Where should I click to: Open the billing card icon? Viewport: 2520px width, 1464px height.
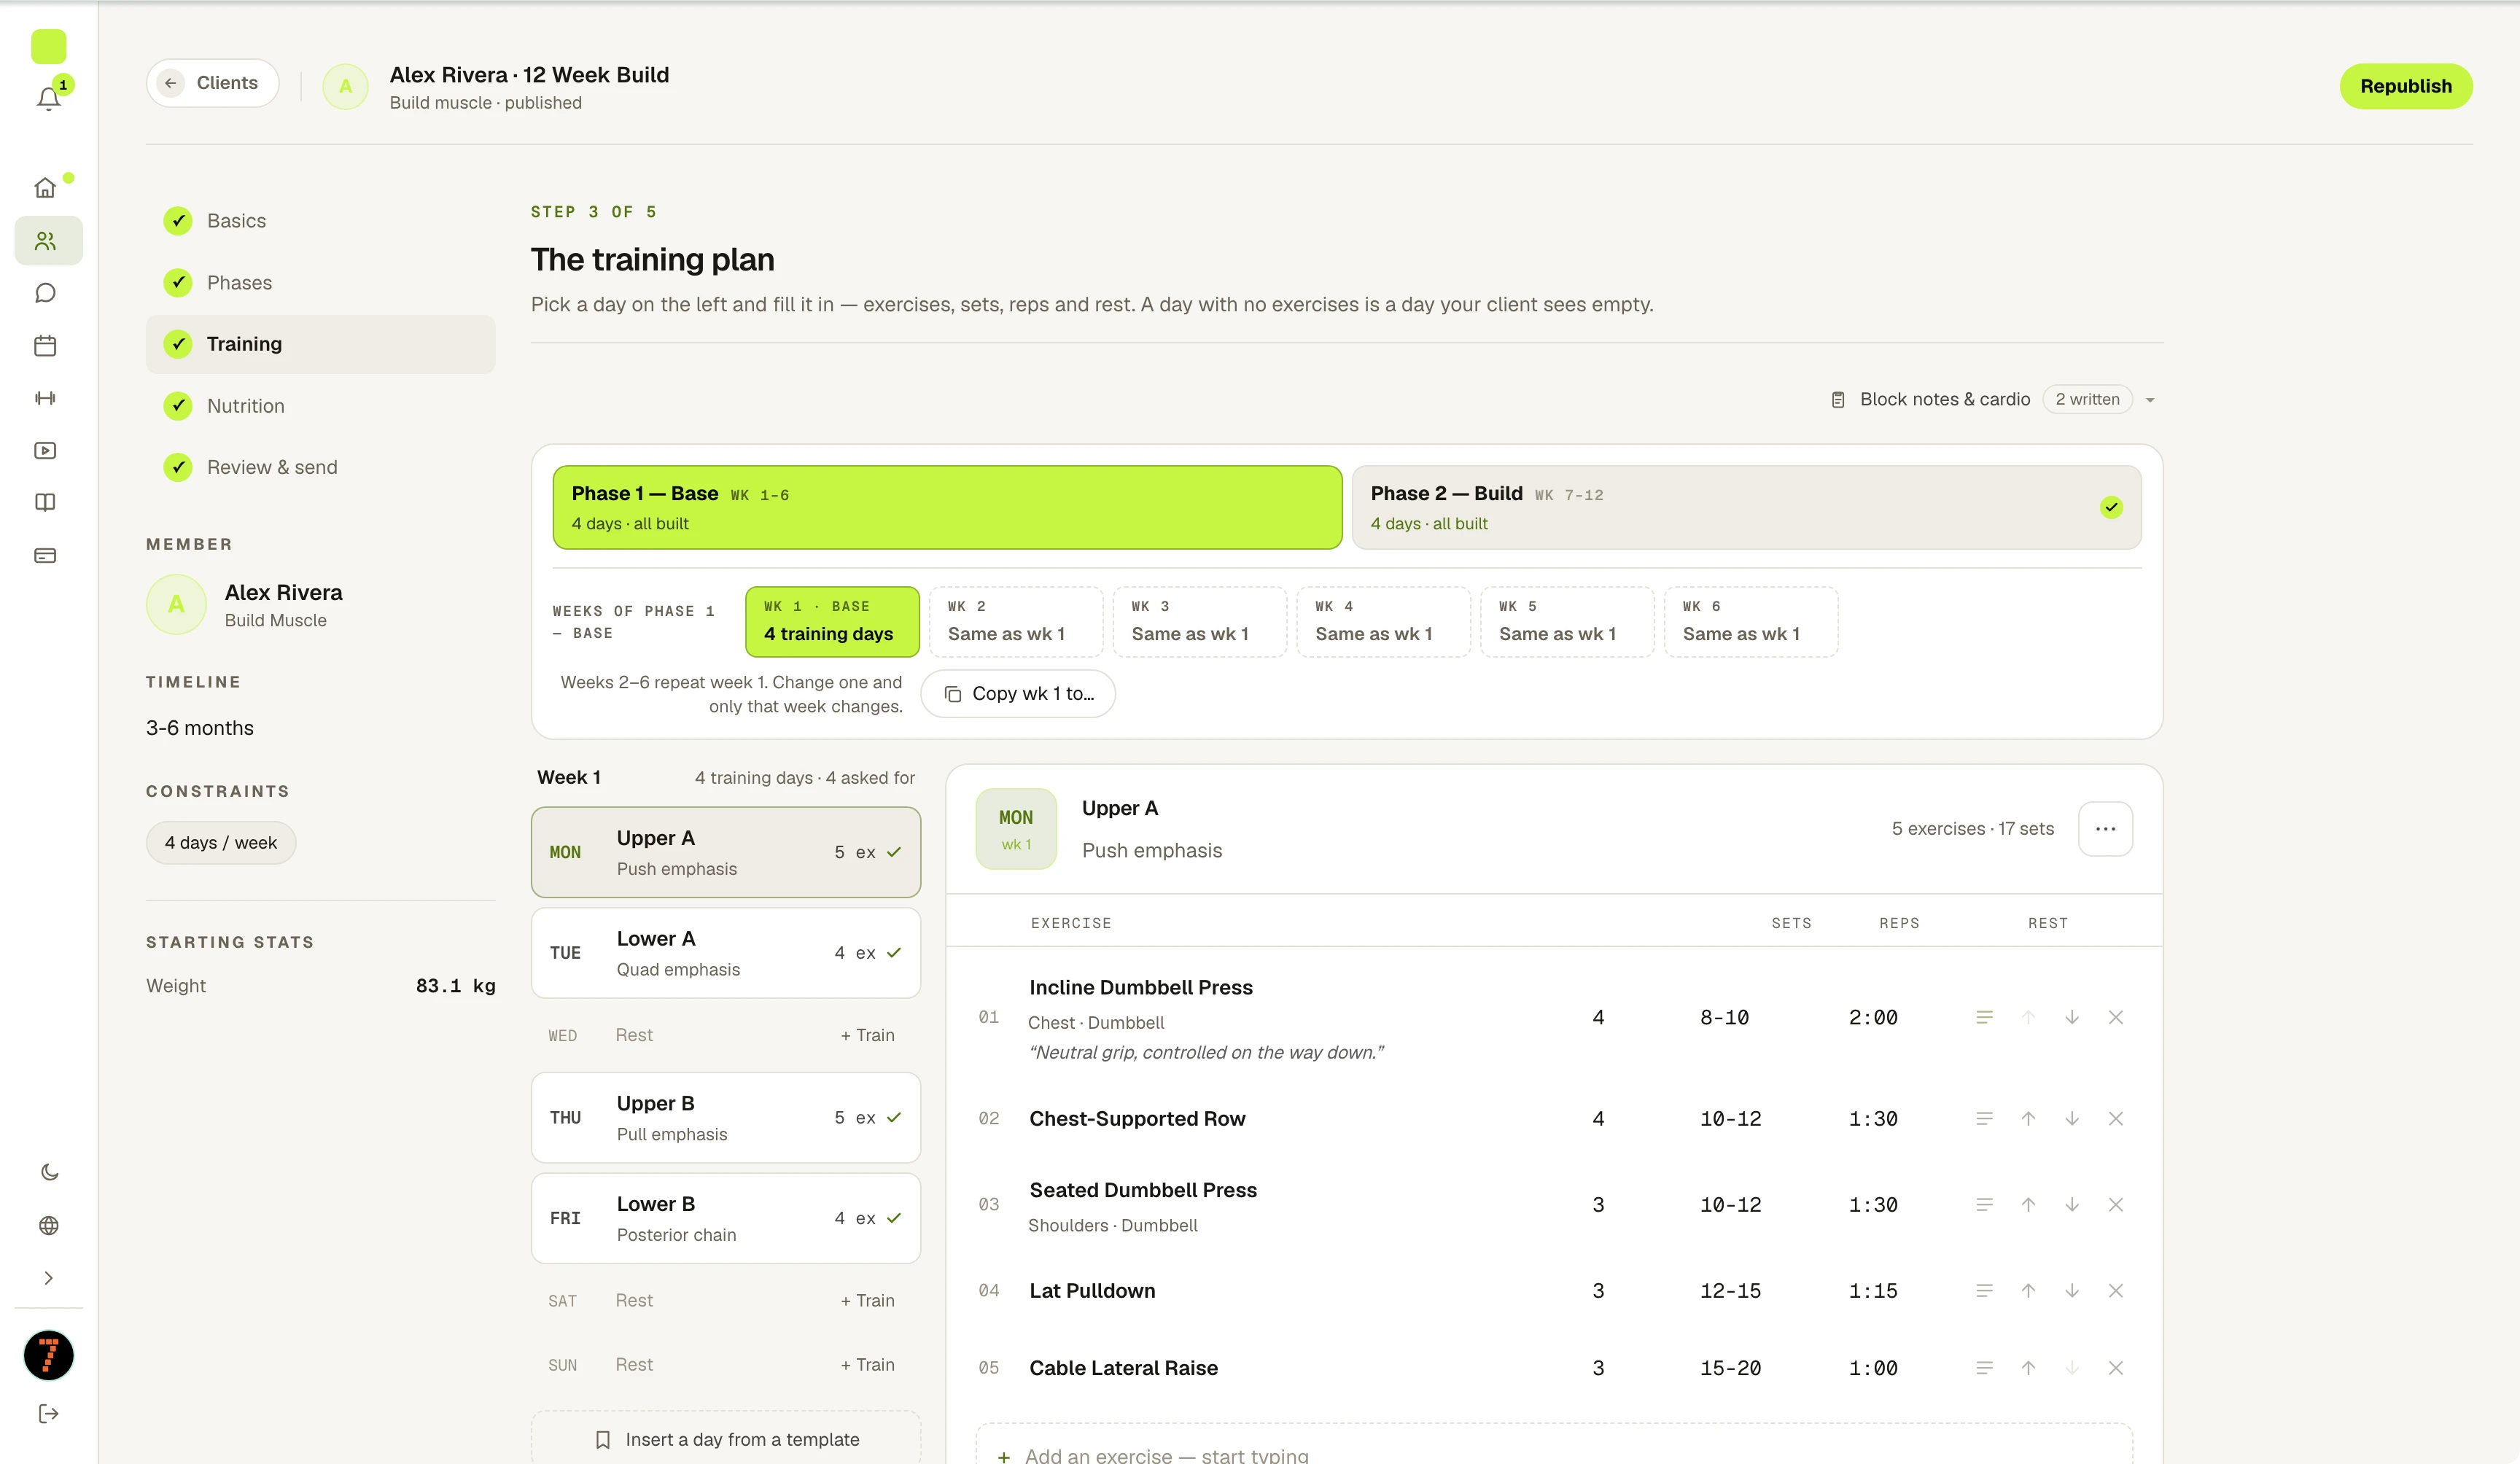45,556
